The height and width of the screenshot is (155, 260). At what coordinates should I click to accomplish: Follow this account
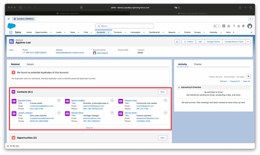(189, 42)
